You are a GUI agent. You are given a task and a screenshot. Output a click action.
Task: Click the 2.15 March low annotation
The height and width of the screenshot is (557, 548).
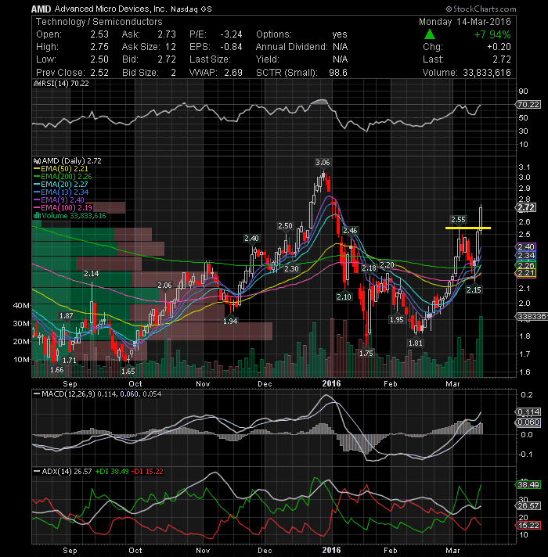tap(474, 290)
